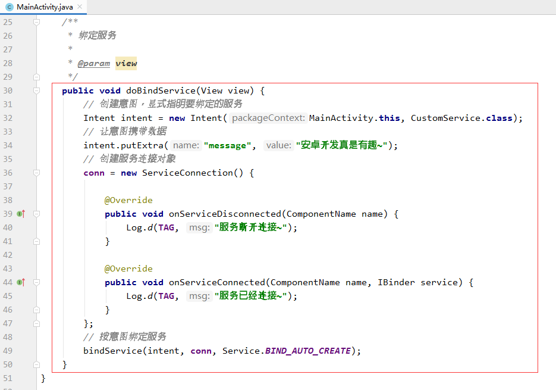Click intent.putExtra call on line 34
The height and width of the screenshot is (390, 556).
[123, 146]
